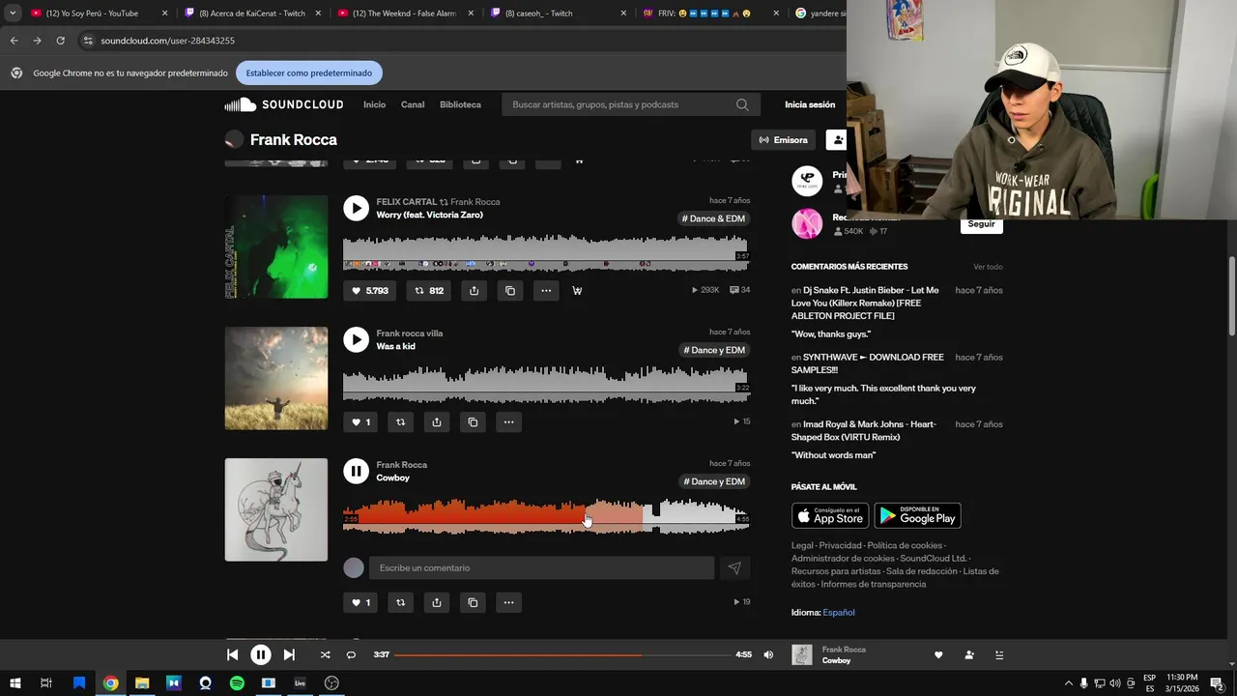Share the Cowboy track
This screenshot has height=696, width=1237.
tap(437, 602)
